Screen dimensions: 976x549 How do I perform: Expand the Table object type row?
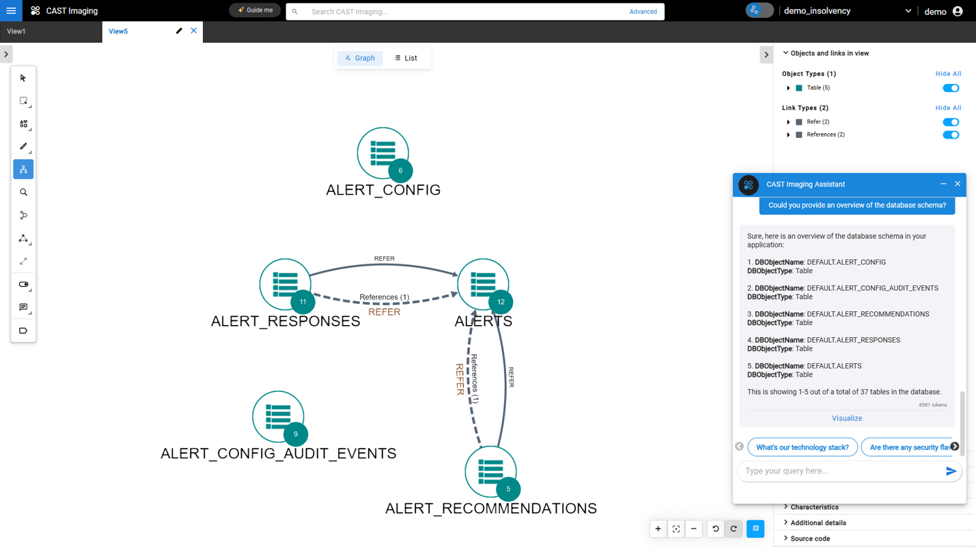[x=788, y=88]
